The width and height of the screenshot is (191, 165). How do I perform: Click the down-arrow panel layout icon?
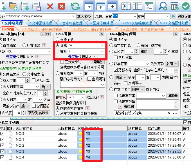point(112,6)
